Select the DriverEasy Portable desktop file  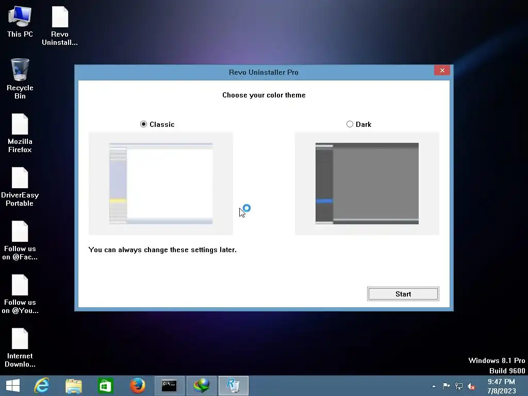[20, 187]
